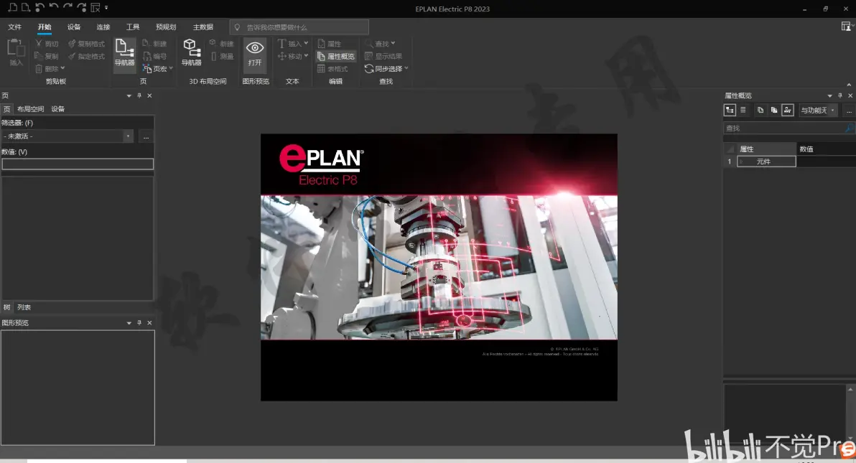
Task: Close the 图形预览 panel
Action: click(x=149, y=323)
